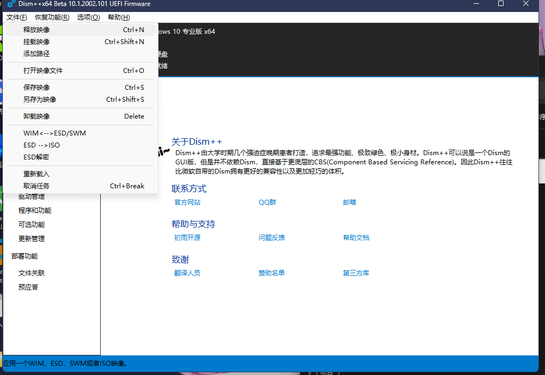Click the 关于Dism++ heading
Viewport: 545px width, 375px height.
coord(197,142)
